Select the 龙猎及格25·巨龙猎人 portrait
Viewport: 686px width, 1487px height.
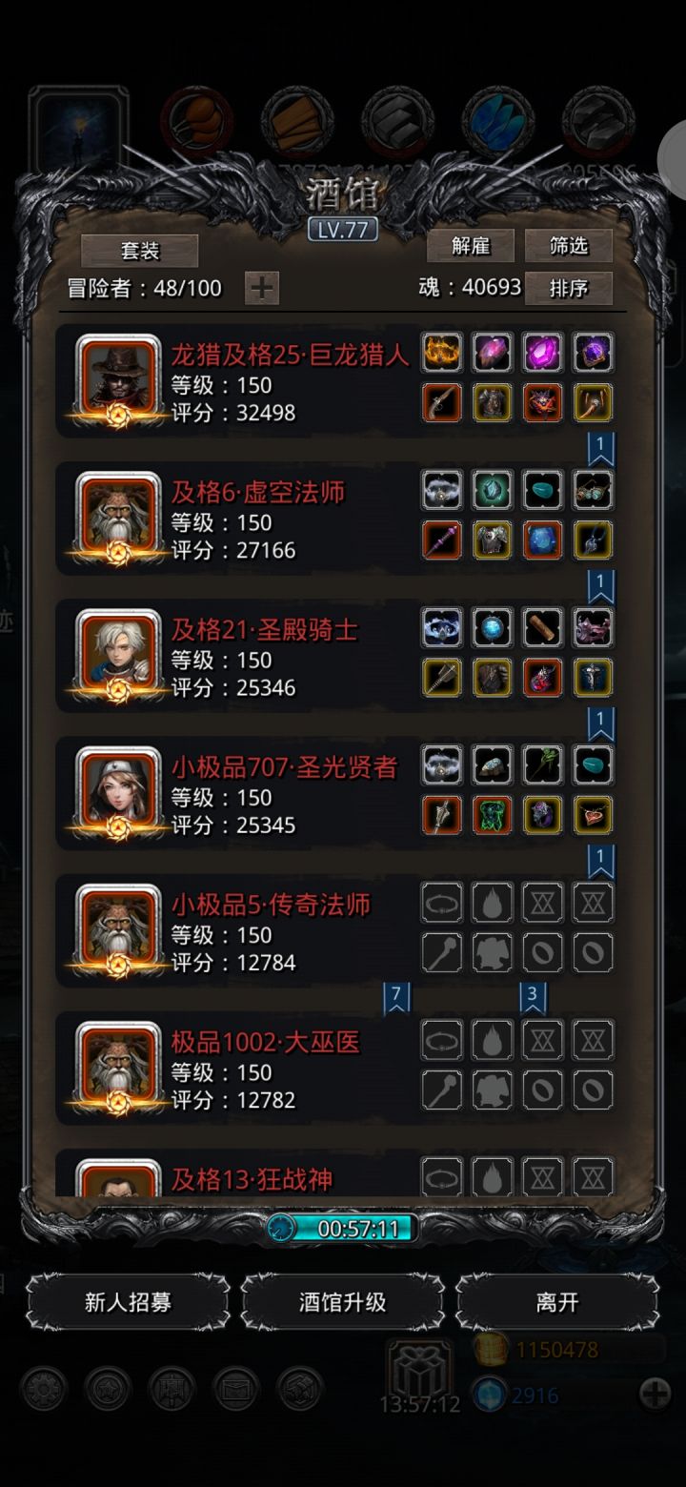118,377
